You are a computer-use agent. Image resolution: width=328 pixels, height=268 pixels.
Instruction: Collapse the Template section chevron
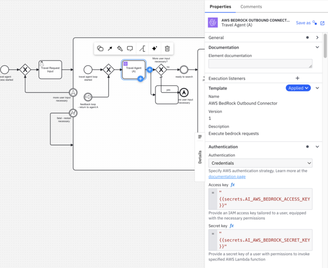click(317, 88)
